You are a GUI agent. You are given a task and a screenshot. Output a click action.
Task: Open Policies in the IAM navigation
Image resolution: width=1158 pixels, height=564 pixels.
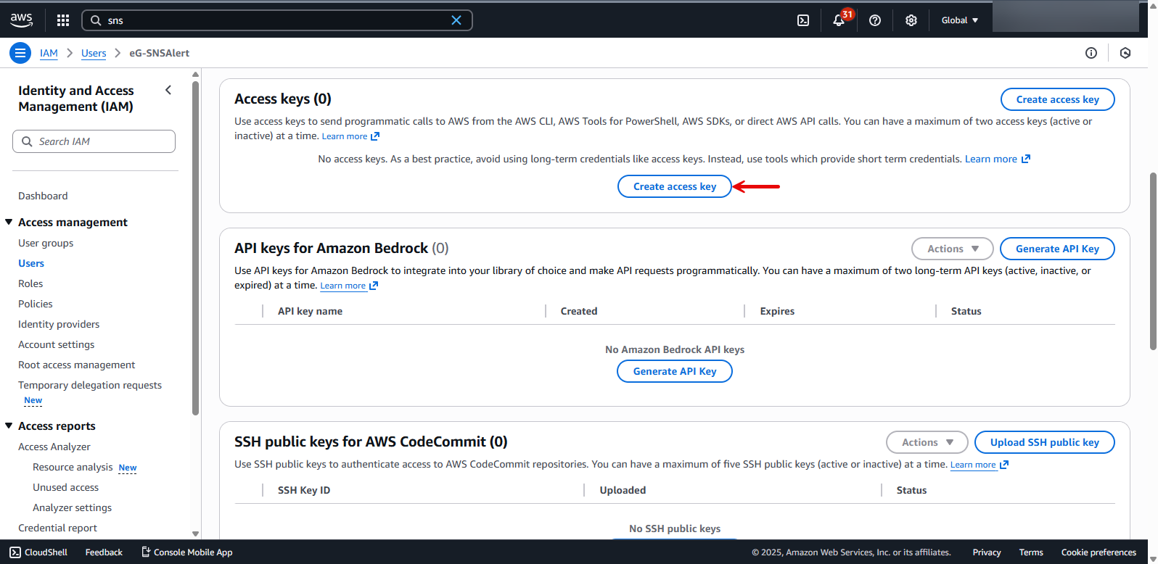pos(36,304)
